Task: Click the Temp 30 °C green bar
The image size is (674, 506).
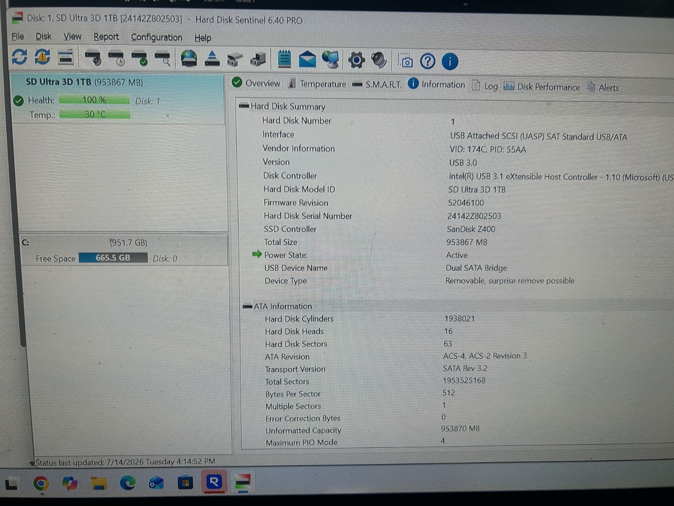Action: tap(95, 114)
